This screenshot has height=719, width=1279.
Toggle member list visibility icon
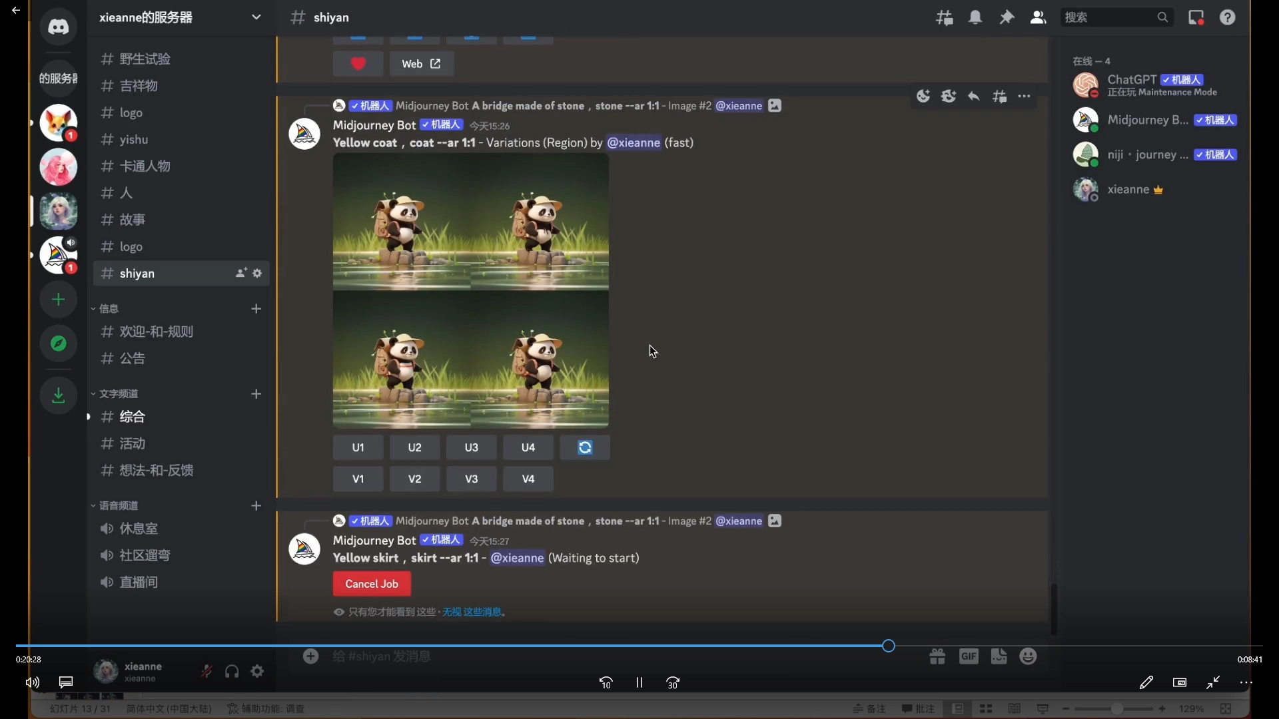pyautogui.click(x=1038, y=18)
